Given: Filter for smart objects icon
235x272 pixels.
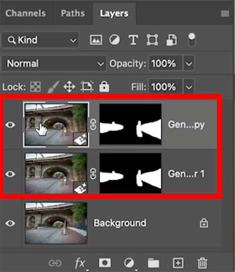Looking at the screenshot, I should click(172, 40).
